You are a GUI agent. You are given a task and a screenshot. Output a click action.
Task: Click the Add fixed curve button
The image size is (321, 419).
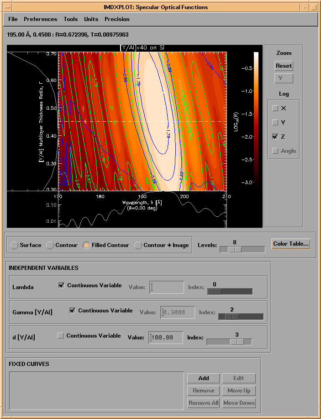point(204,378)
